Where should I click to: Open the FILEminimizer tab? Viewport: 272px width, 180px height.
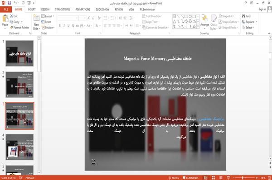(147, 9)
